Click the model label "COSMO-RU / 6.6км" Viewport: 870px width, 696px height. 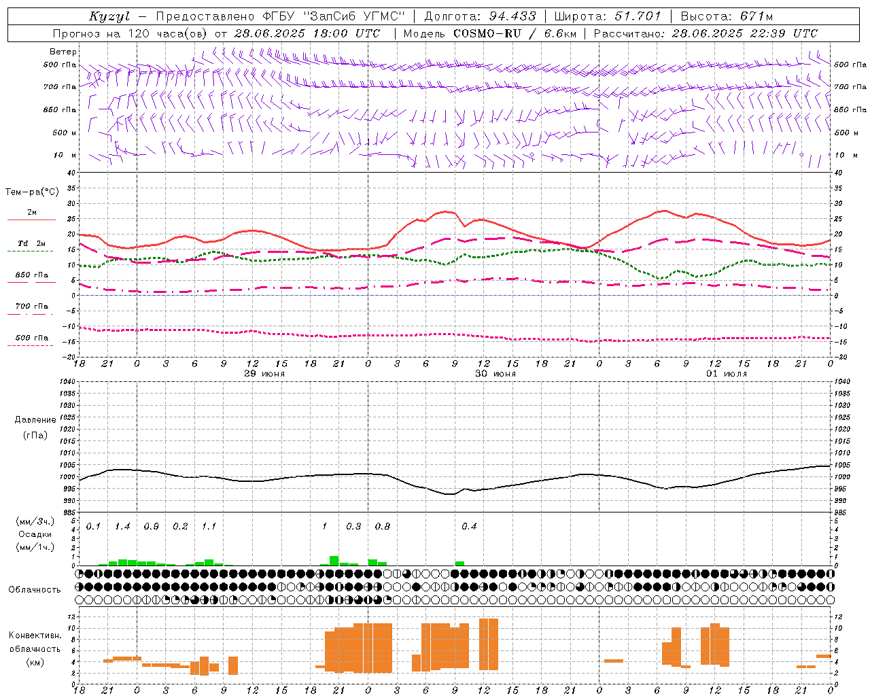pyautogui.click(x=515, y=33)
